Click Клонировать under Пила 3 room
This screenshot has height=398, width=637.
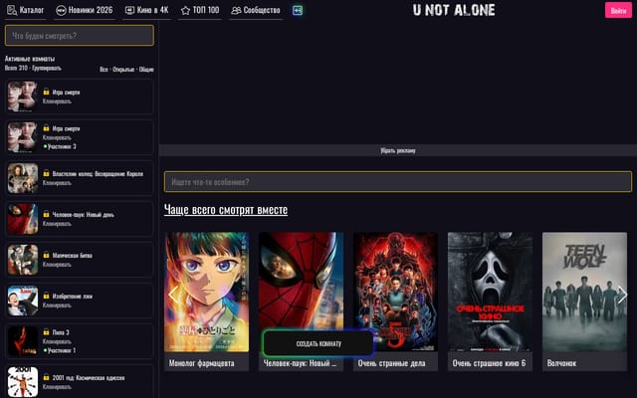pyautogui.click(x=57, y=341)
